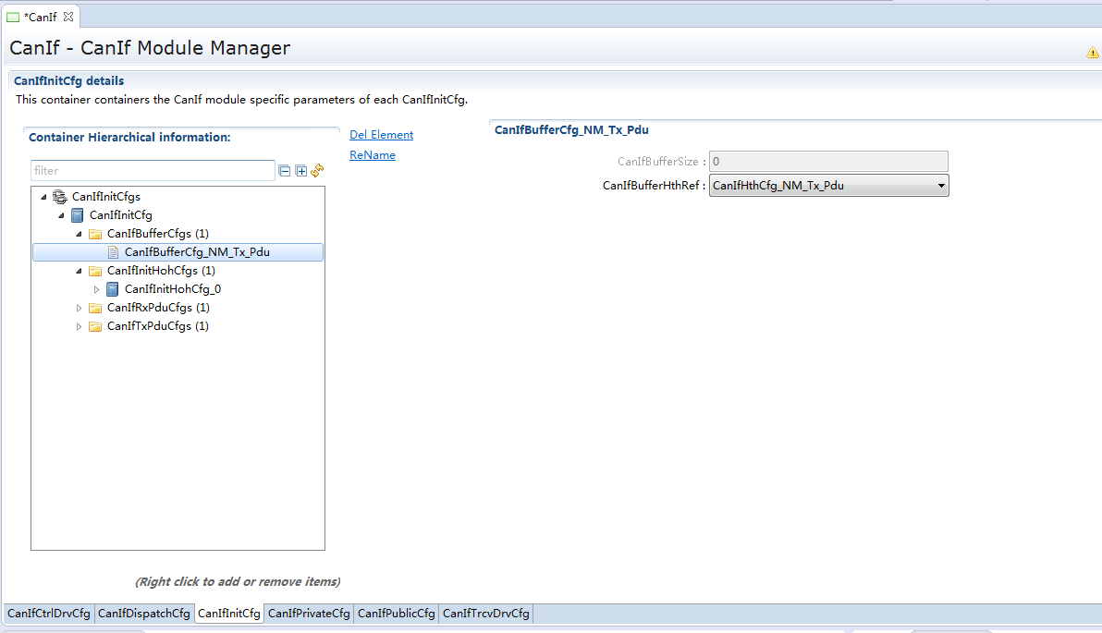Open the CanIfBufferHthRef dropdown
The image size is (1102, 633).
[941, 186]
